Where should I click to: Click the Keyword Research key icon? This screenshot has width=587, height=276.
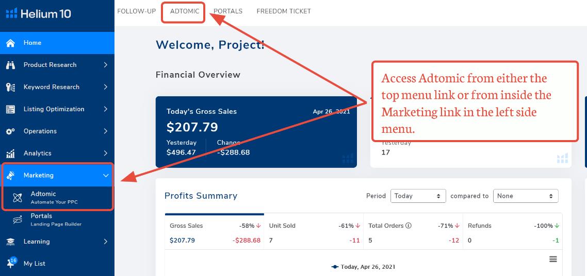pyautogui.click(x=10, y=87)
